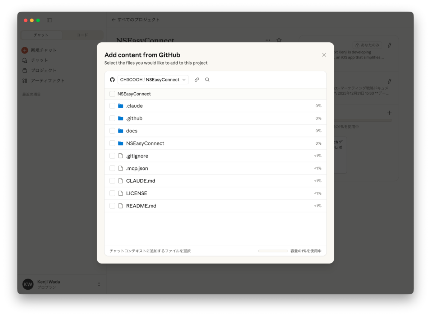Check the .claude folder checkbox
The width and height of the screenshot is (431, 317).
pyautogui.click(x=112, y=106)
